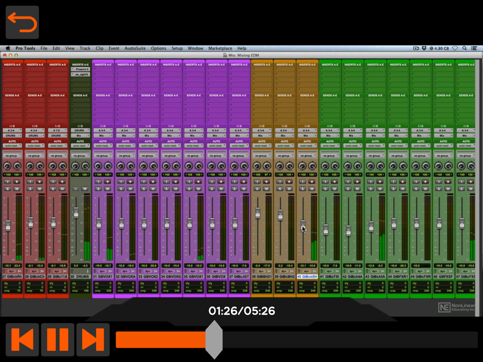Click the dyn indicator on 29 GtBc11A
The image size is (483, 362).
tap(57, 271)
